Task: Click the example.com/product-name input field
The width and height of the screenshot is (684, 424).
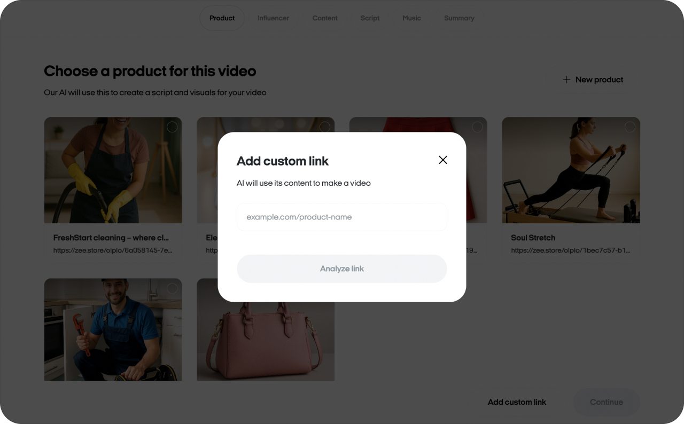Action: 341,216
